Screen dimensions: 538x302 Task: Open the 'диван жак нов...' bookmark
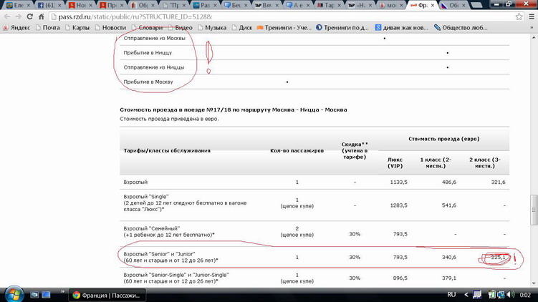click(401, 28)
